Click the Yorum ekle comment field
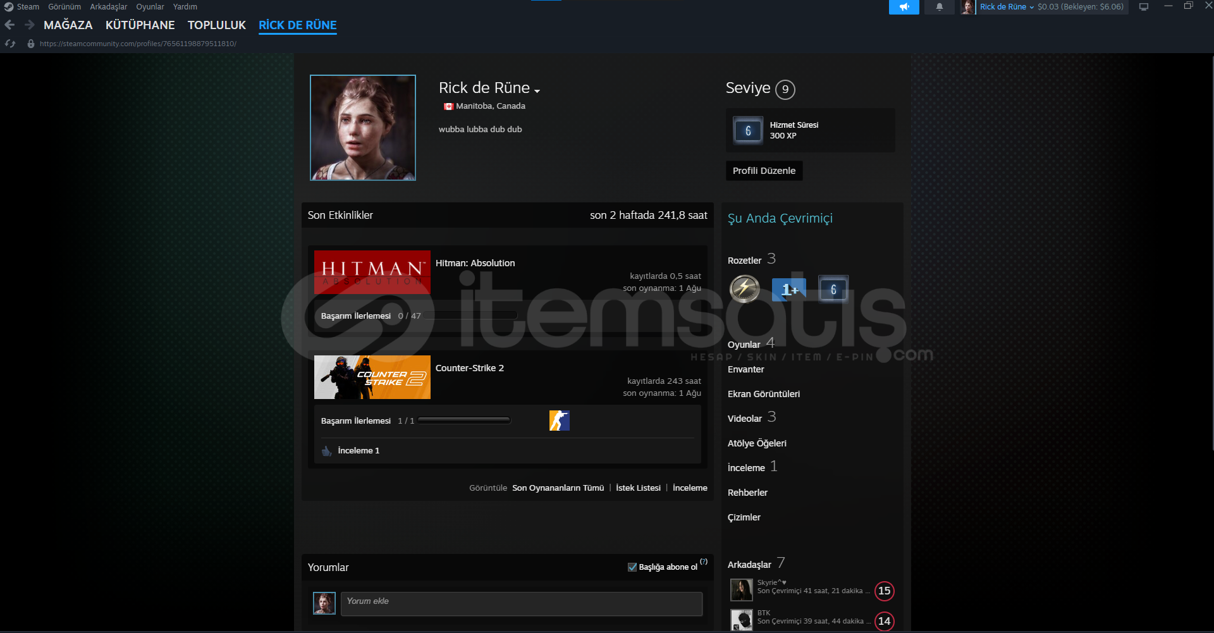The image size is (1214, 633). pyautogui.click(x=521, y=604)
